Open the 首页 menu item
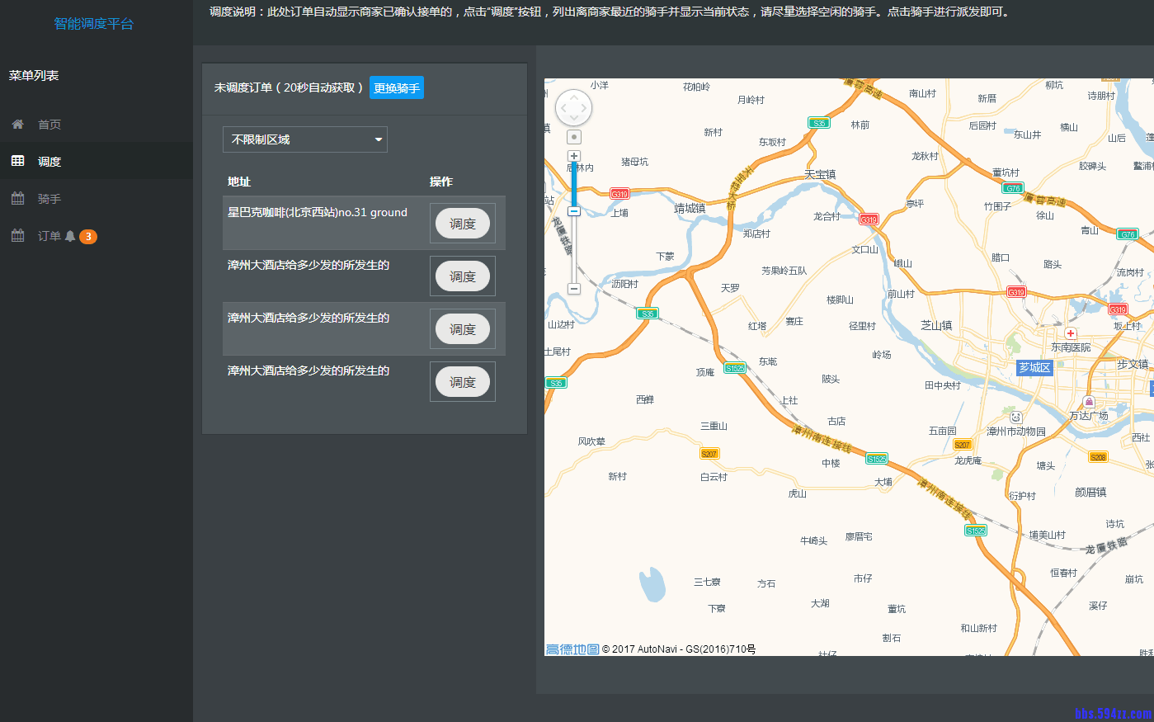Image resolution: width=1154 pixels, height=722 pixels. tap(49, 125)
